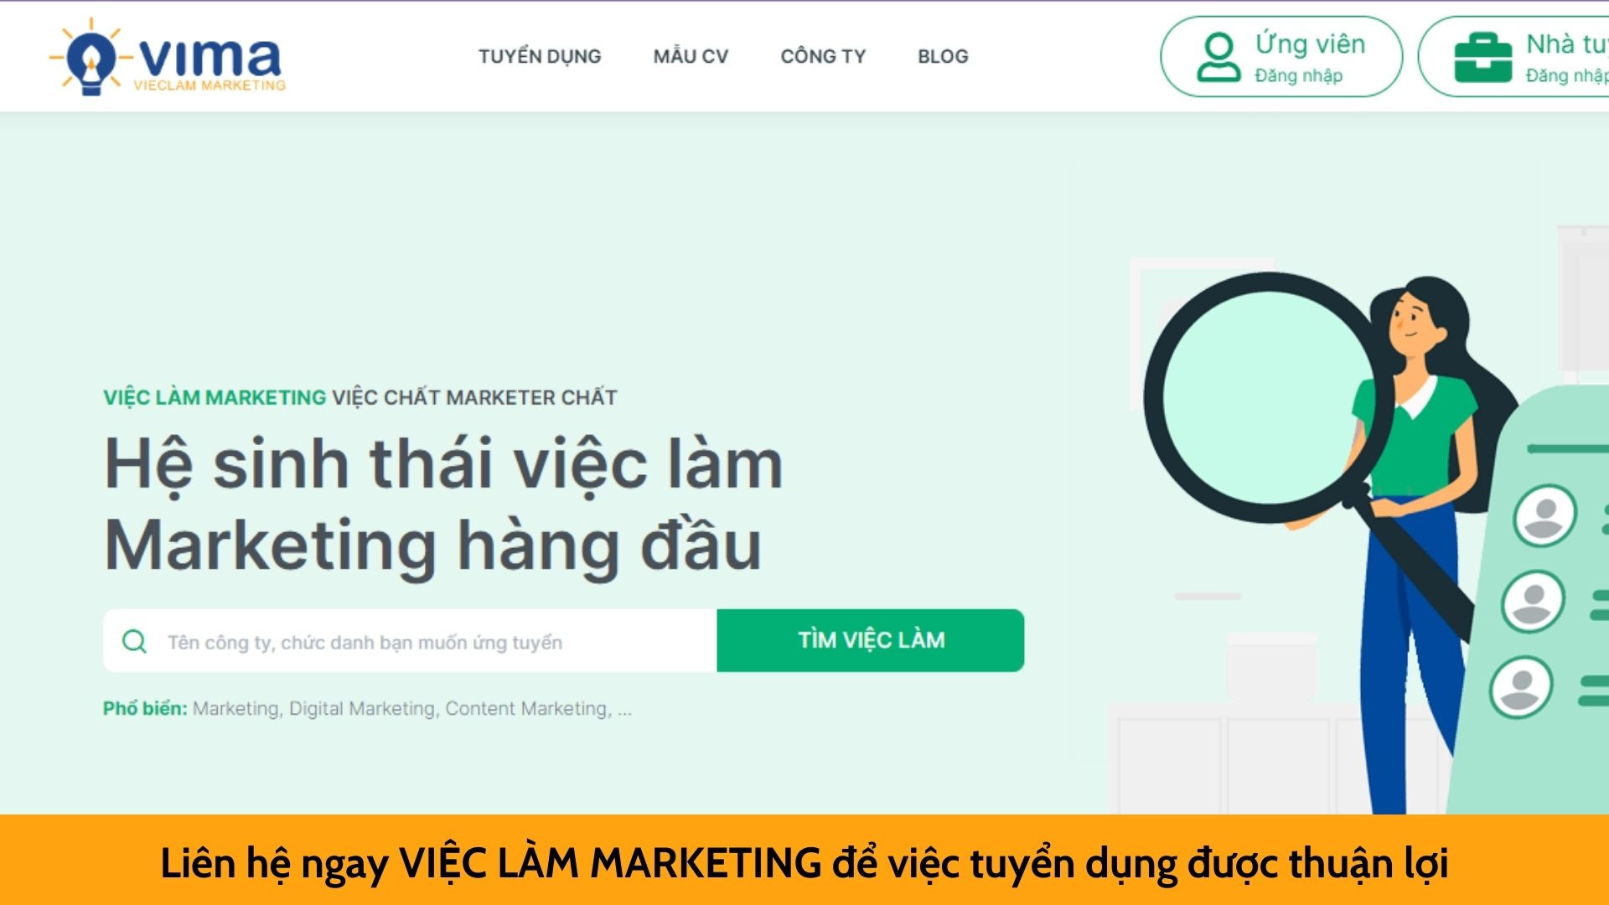Image resolution: width=1609 pixels, height=905 pixels.
Task: Select the middle profile avatar icon
Action: click(1533, 601)
